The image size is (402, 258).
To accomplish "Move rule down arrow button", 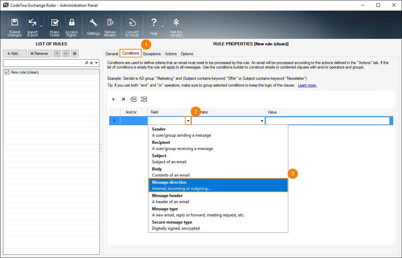I will tap(66, 54).
